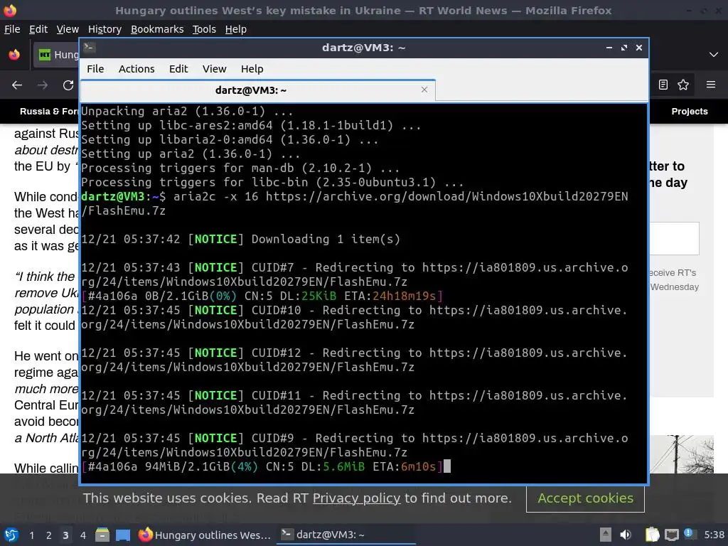Open Firefox View menu

tap(68, 29)
